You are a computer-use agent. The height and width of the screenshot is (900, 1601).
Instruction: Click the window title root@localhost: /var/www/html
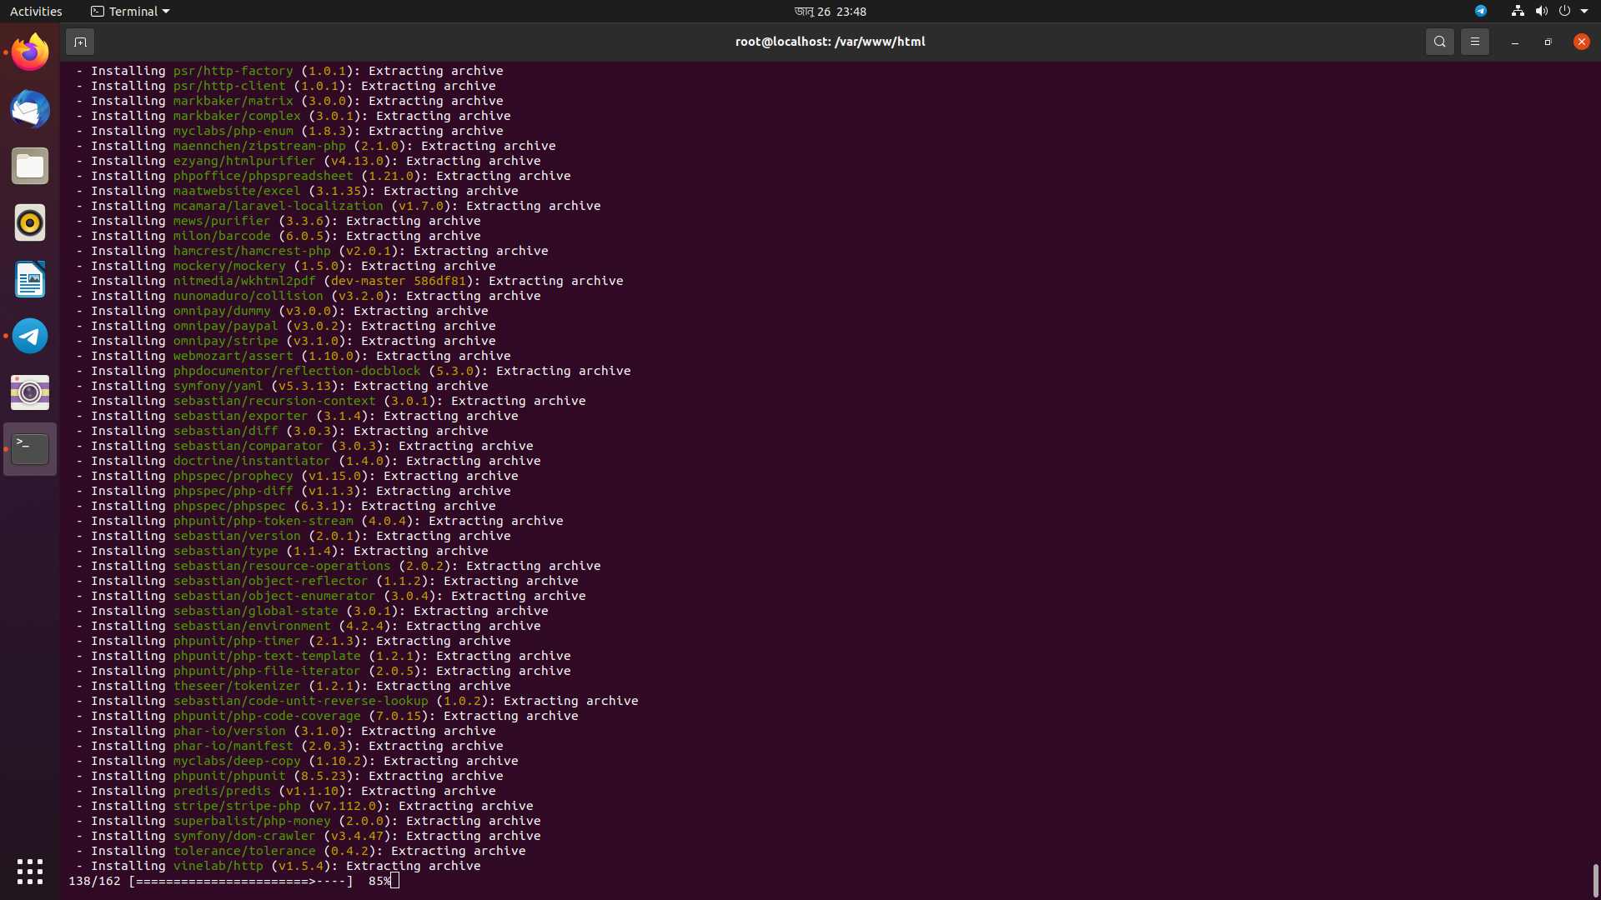click(x=830, y=42)
